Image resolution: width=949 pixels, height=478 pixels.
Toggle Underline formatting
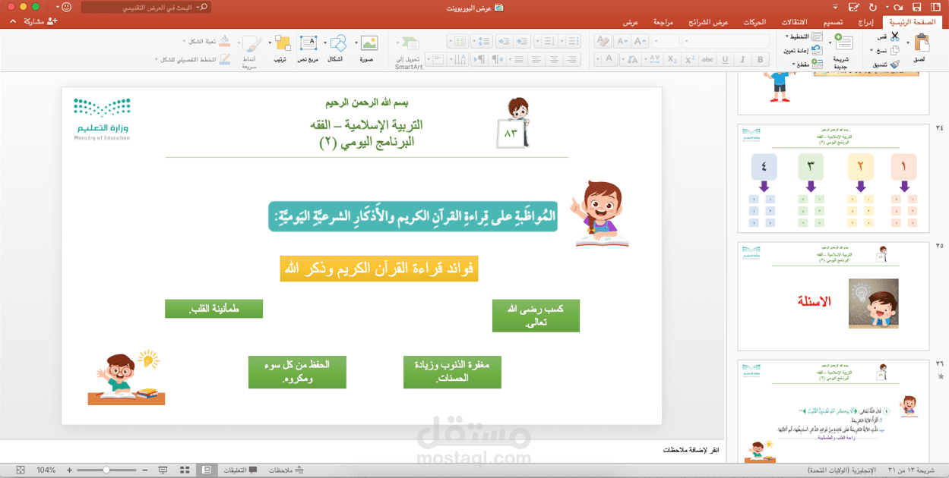[725, 59]
